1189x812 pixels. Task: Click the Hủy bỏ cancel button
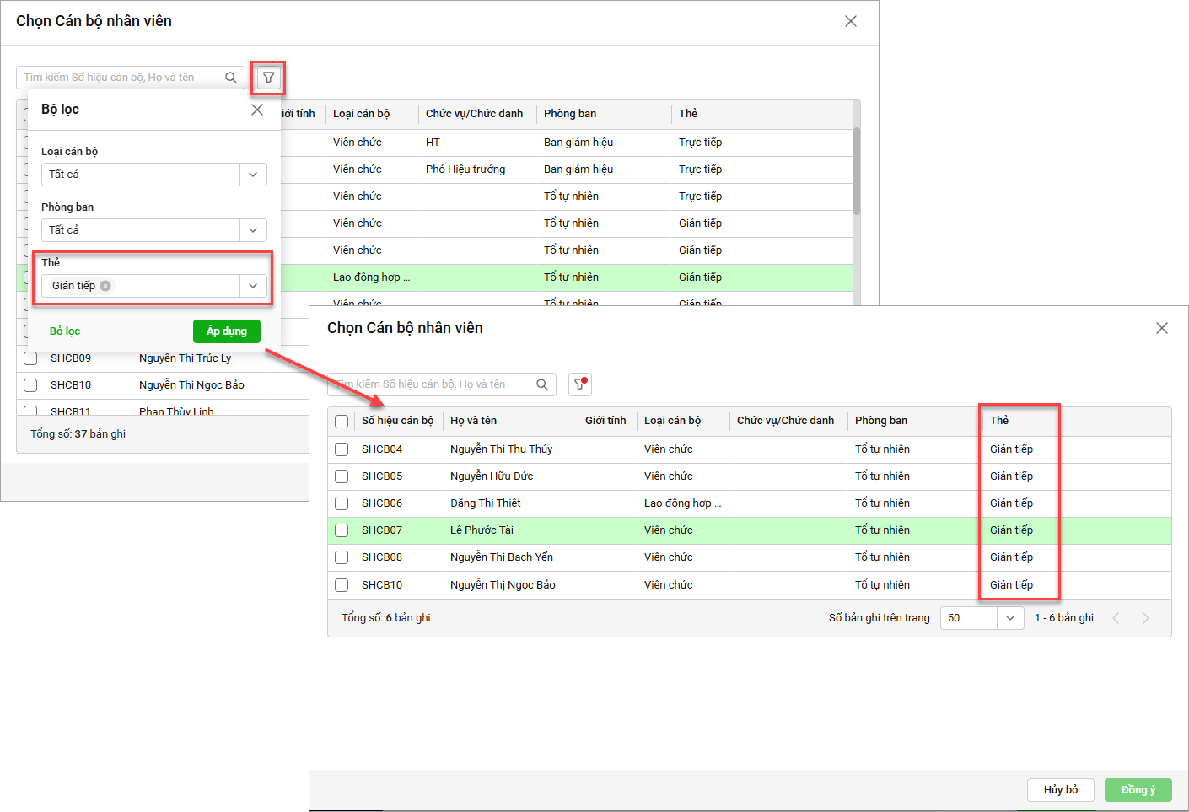[1060, 790]
